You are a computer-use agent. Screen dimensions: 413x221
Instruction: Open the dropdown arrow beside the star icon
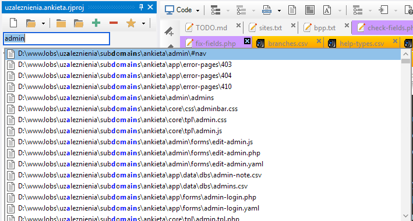coord(143,24)
